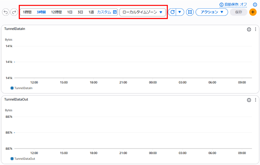Click the top-right corner info icon

255,4
